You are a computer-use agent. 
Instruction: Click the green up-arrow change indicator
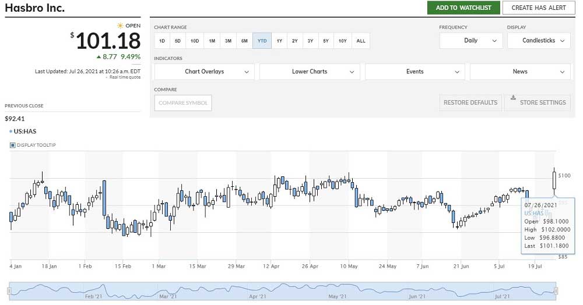99,57
